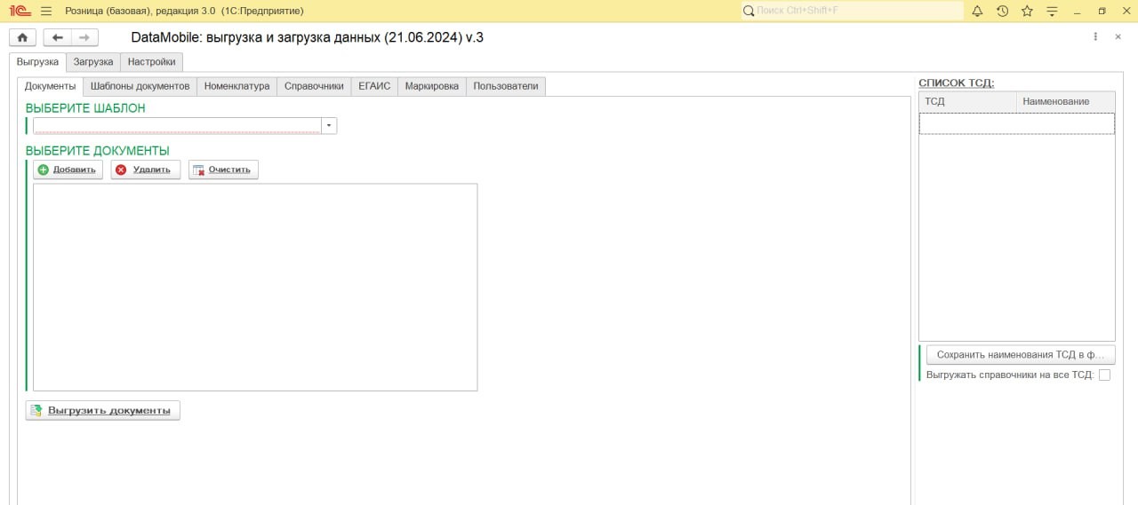Click Сохранить наименования ТСД button
Screen dimensions: 1138x505
coord(1020,354)
